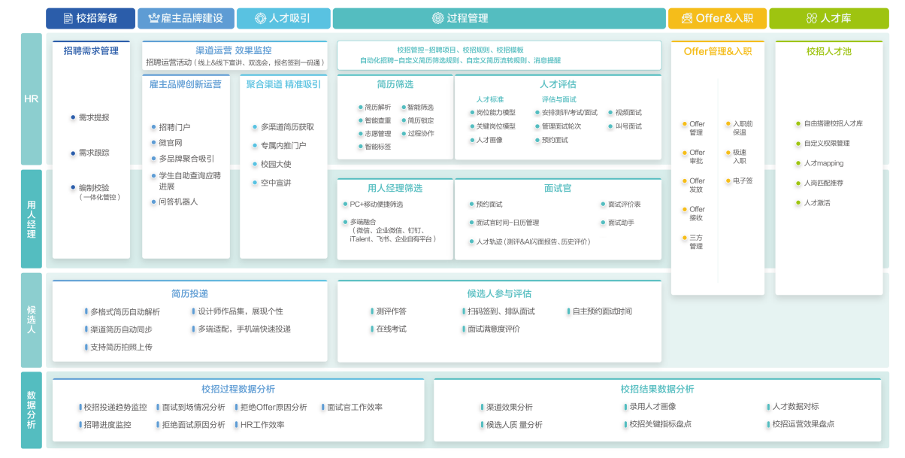The width and height of the screenshot is (905, 458).
Task: Click the 雇主品牌创新运营 heading
Action: (x=186, y=84)
